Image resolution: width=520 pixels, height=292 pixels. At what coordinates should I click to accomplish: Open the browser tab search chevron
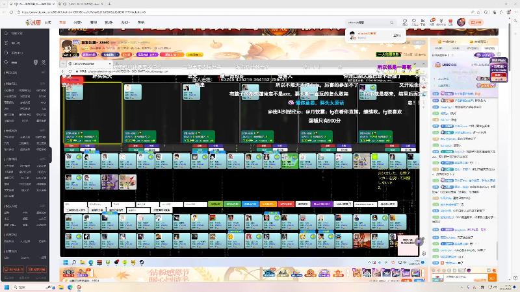coord(4,4)
